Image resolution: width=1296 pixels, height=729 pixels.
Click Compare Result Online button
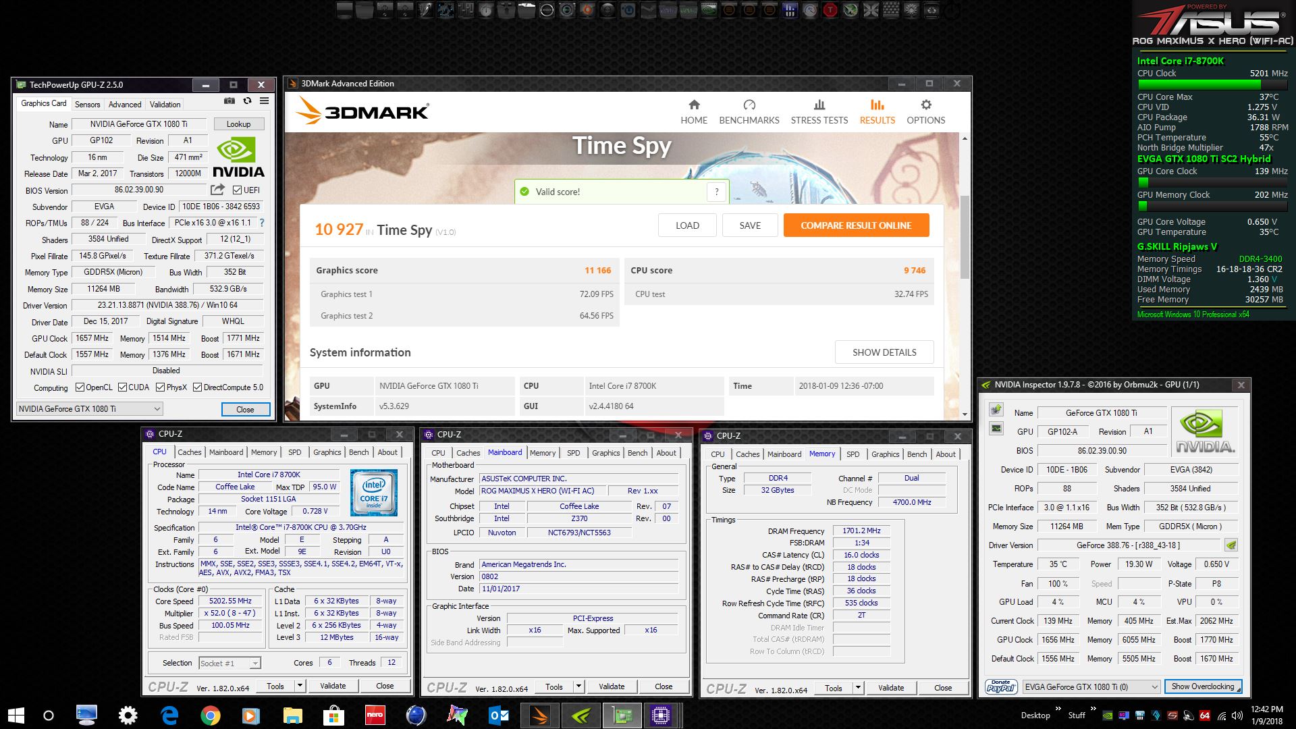click(856, 225)
